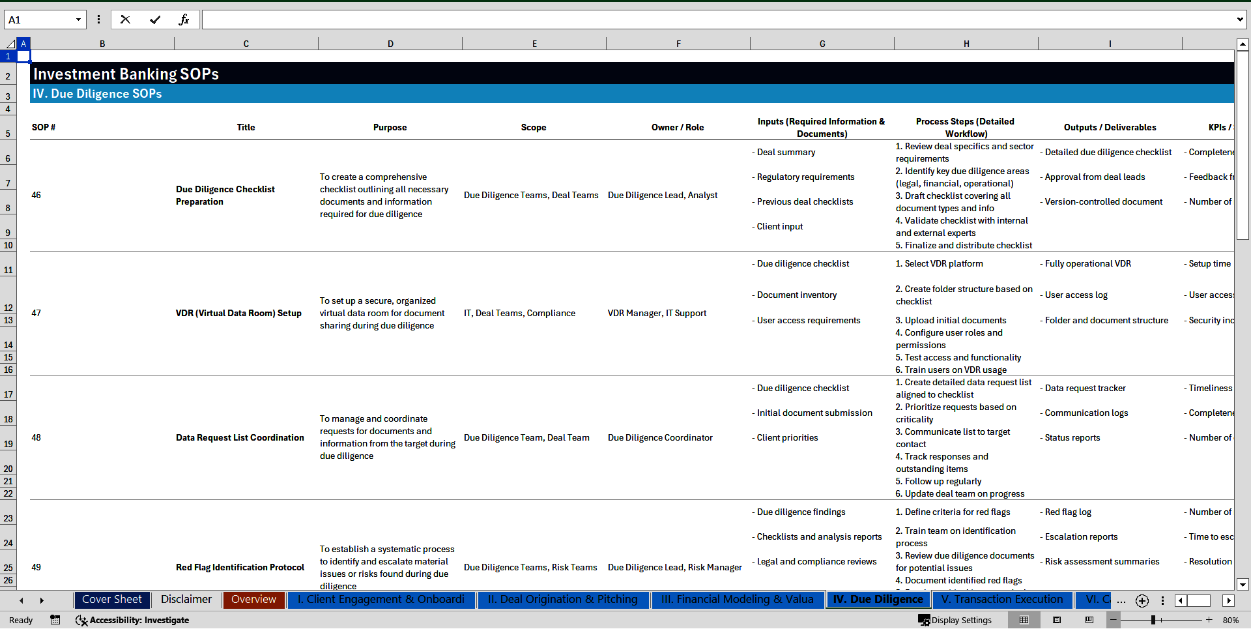Open the Cover Sheet tab
The width and height of the screenshot is (1251, 629).
(x=112, y=600)
